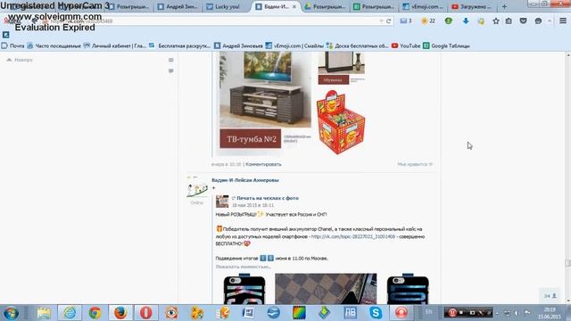Switch the EN input language indicator
Screen dimensions: 571x321
point(429,312)
